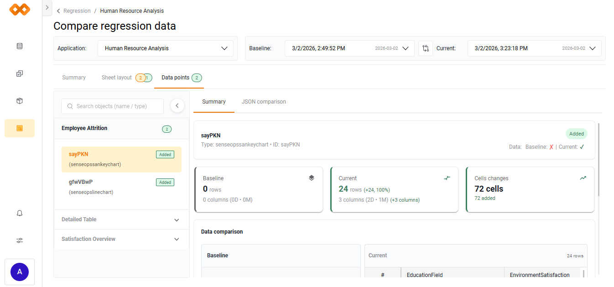The width and height of the screenshot is (614, 287).
Task: Open the user avatar marked A
Action: [19, 271]
